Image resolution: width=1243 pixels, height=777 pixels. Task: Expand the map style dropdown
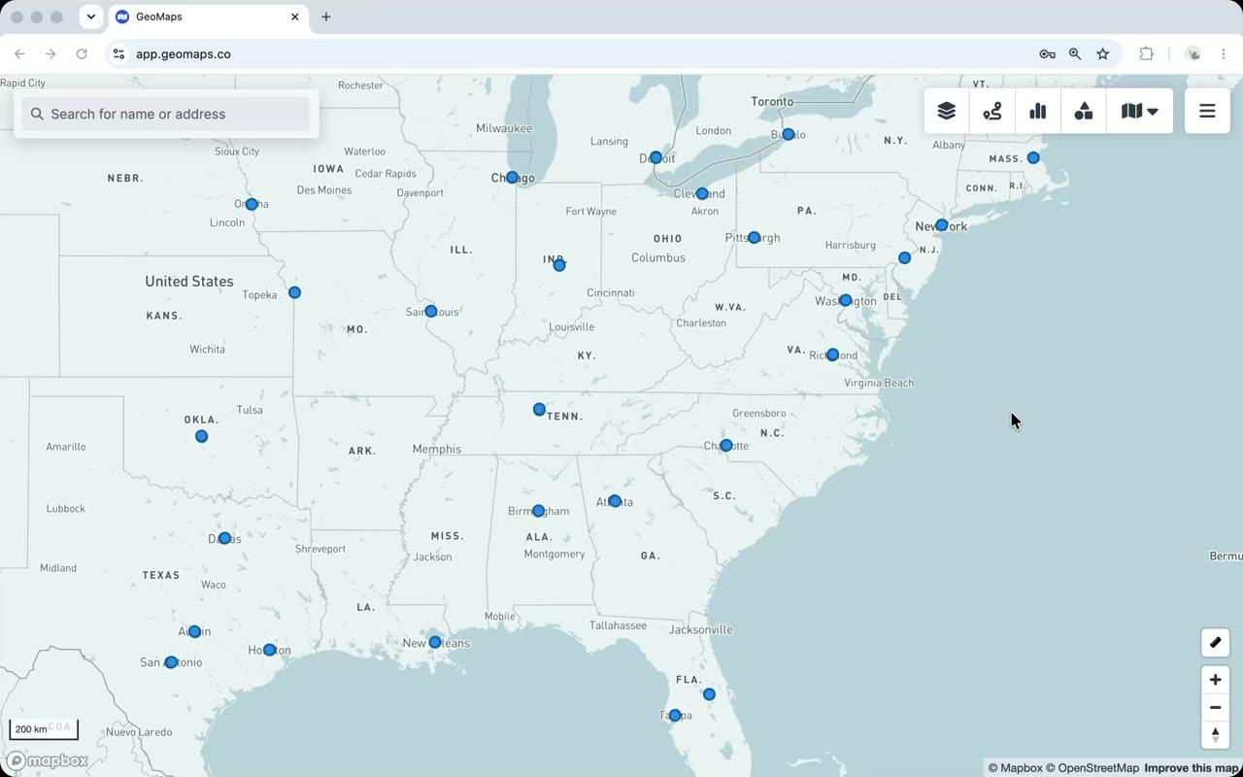1140,112
